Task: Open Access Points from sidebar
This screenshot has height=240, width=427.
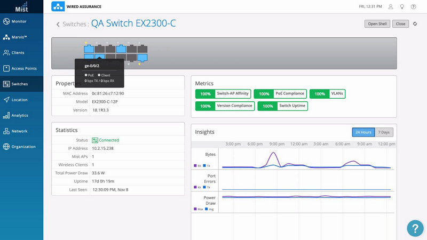Action: tap(21, 68)
